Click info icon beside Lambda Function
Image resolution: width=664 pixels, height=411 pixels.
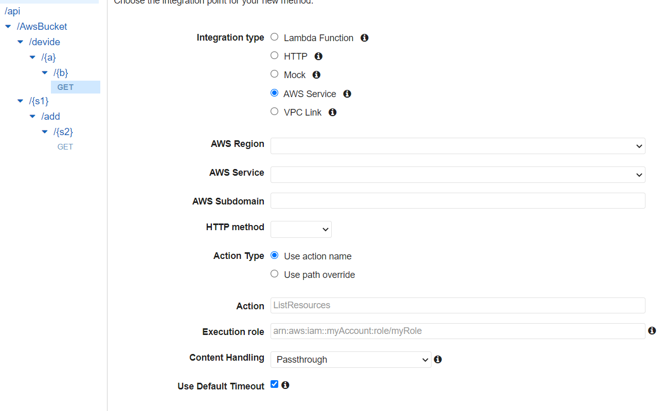tap(364, 38)
